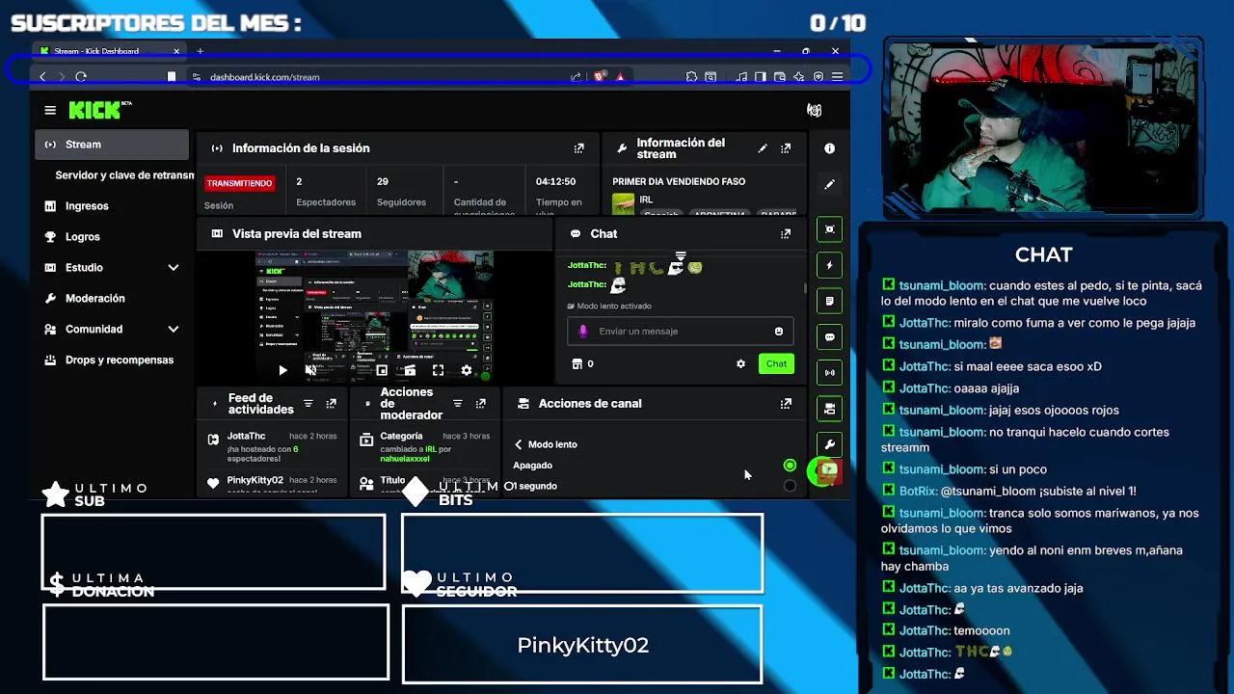
Task: Select the 1 segundo slow mode option
Action: [790, 486]
